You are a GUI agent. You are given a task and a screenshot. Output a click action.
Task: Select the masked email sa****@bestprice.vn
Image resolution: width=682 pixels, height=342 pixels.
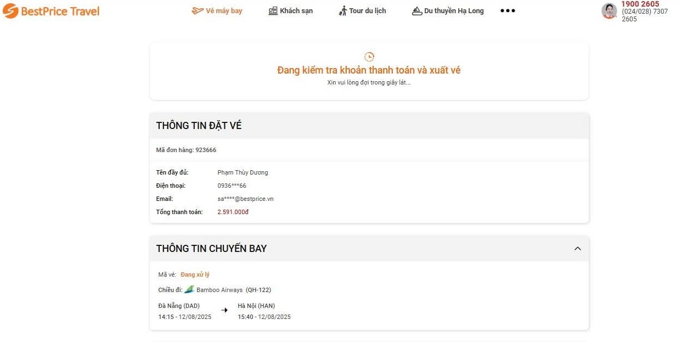click(x=245, y=198)
